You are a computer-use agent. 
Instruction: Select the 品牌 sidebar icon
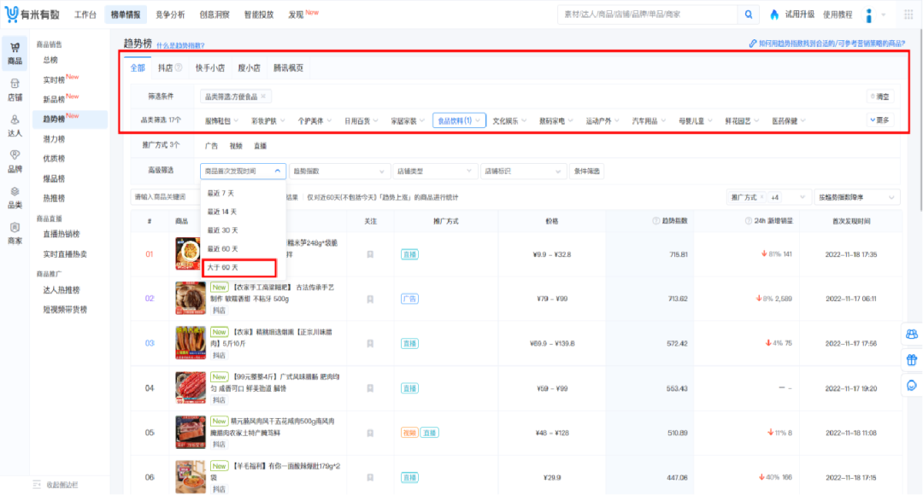click(15, 160)
